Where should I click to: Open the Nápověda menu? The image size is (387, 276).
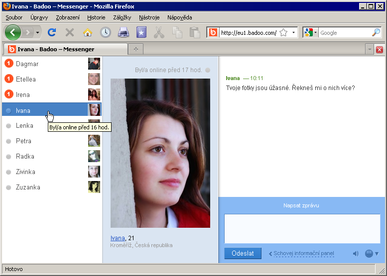(x=180, y=17)
